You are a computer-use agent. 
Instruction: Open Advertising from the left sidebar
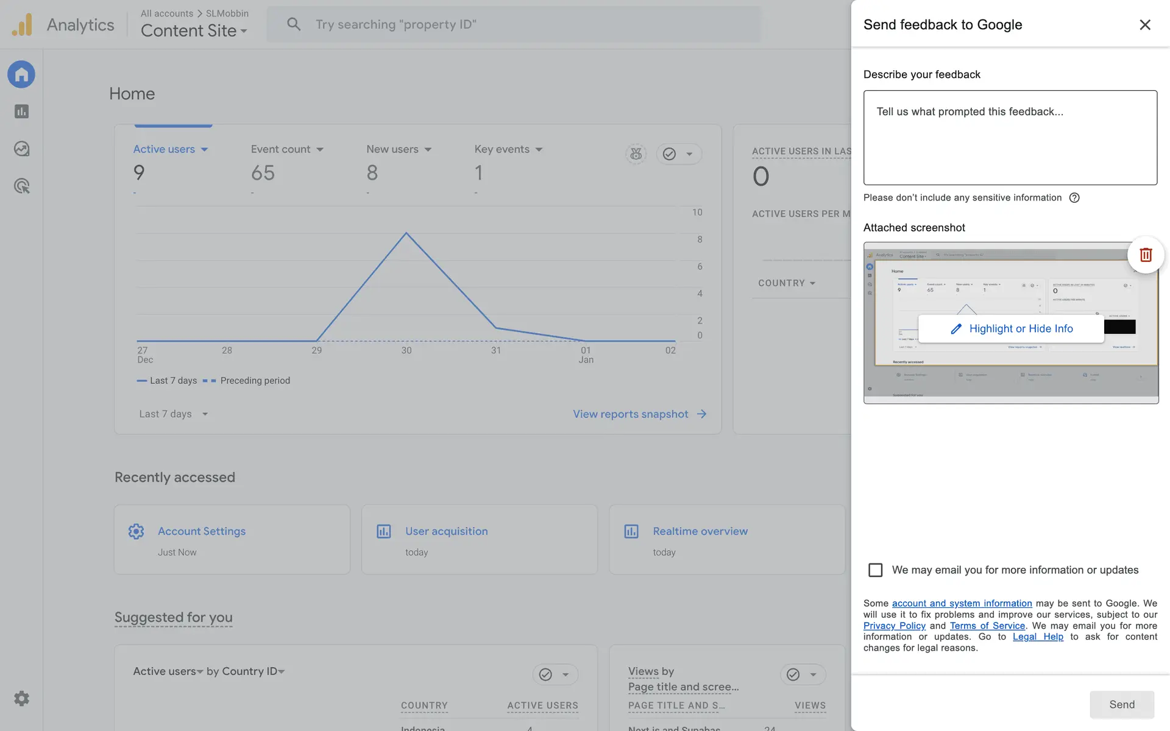point(22,186)
